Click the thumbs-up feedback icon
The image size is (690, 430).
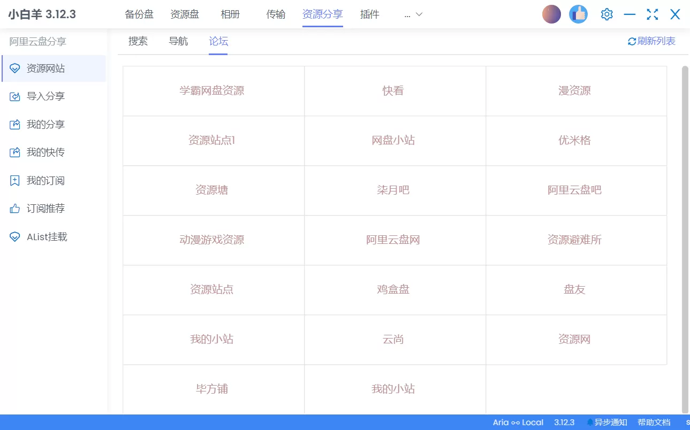coord(578,14)
